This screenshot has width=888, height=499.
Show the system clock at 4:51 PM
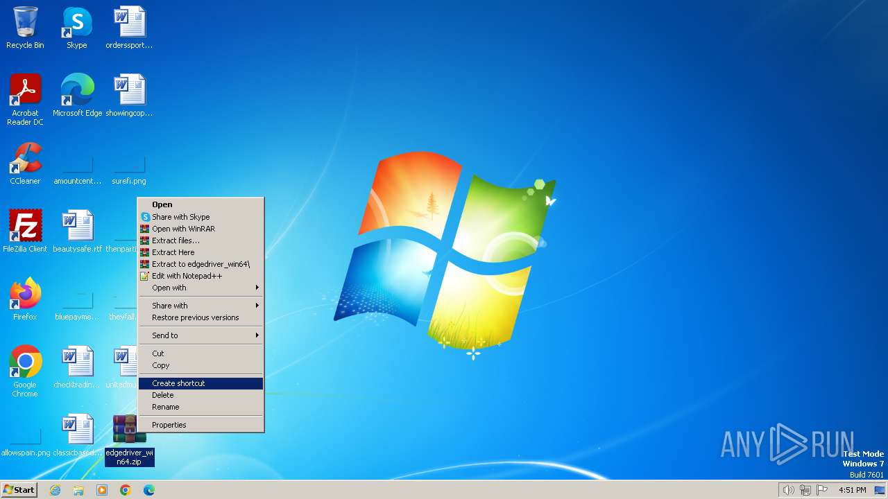(852, 490)
